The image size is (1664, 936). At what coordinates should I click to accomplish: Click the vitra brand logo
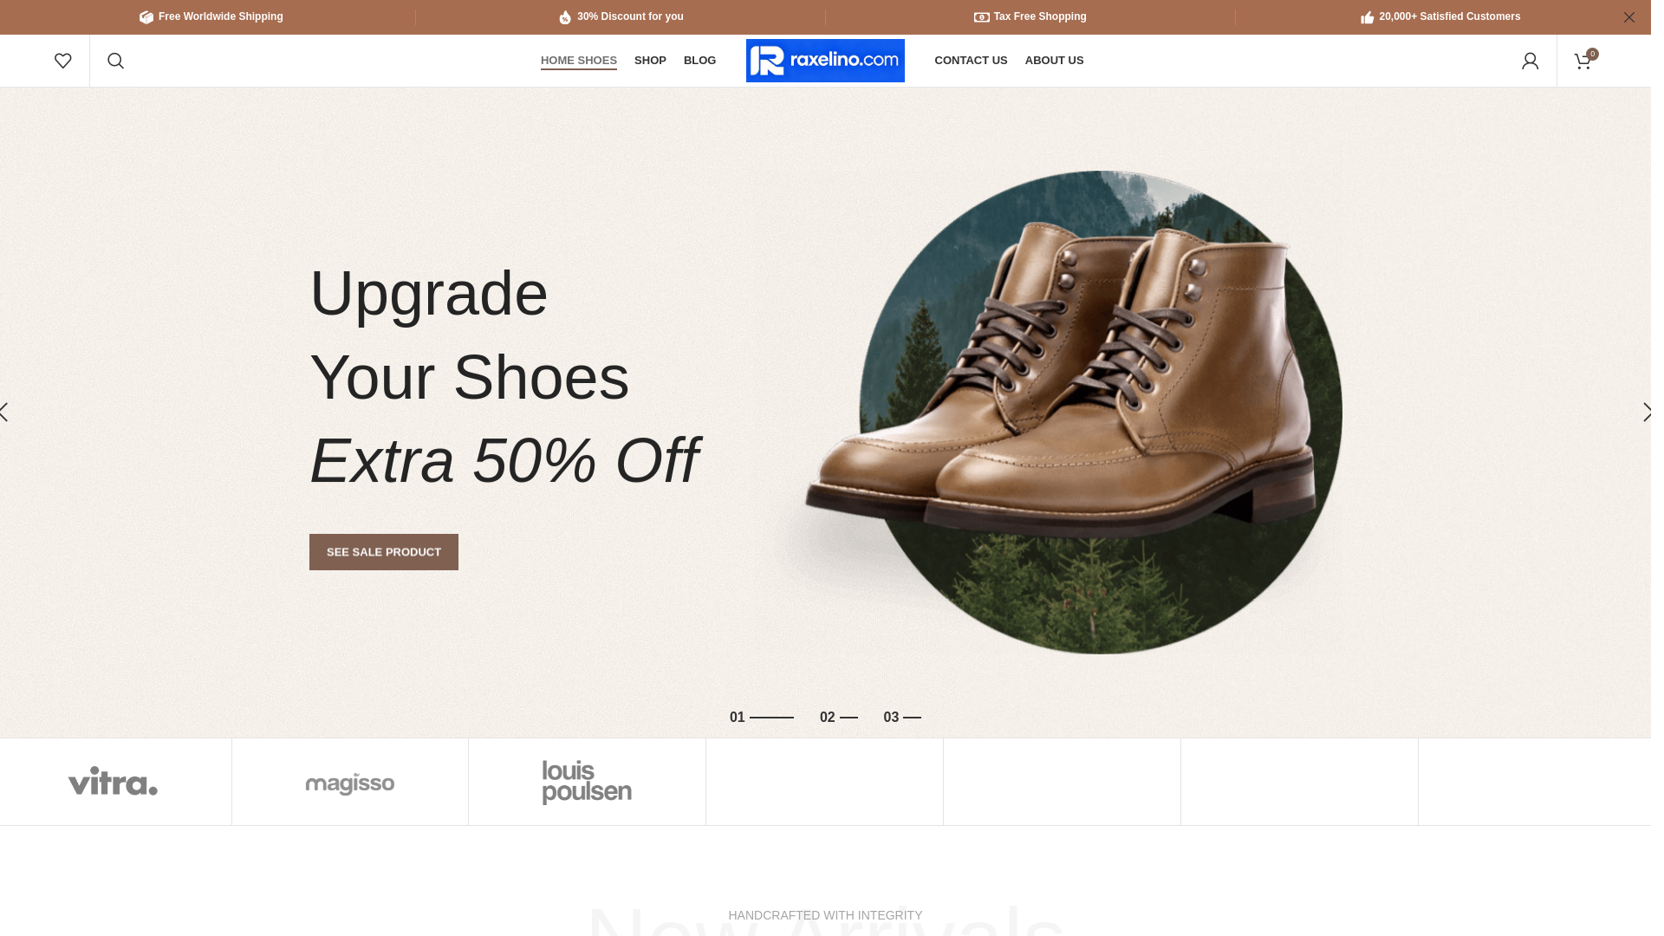point(114,782)
